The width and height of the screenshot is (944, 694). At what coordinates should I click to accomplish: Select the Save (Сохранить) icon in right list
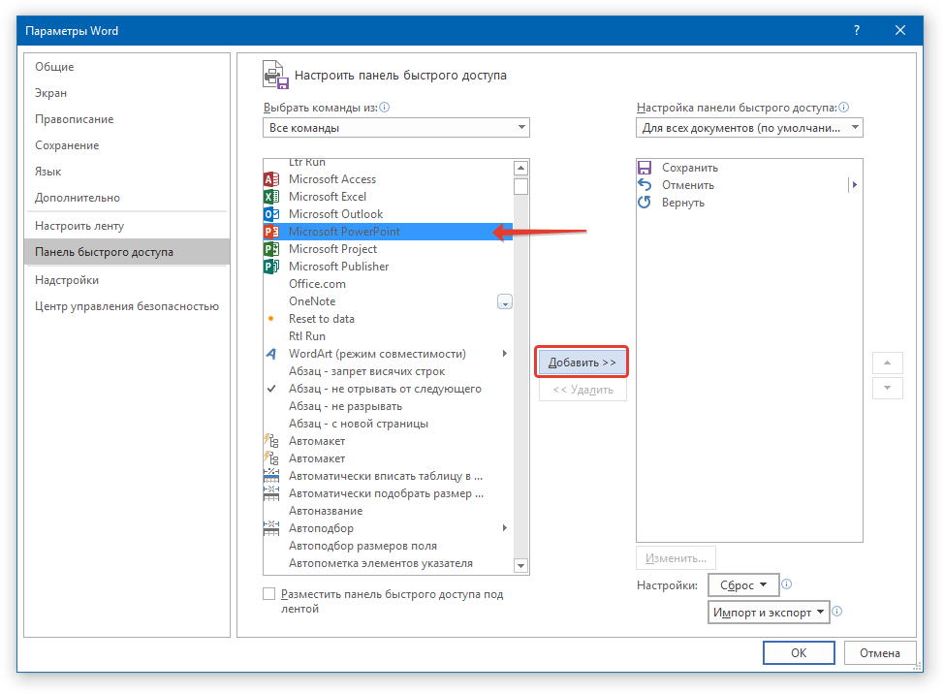pos(645,168)
